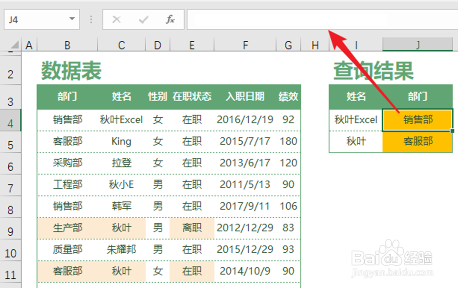458x288 pixels.
Task: Click the Name Box showing J4
Action: [x=42, y=20]
